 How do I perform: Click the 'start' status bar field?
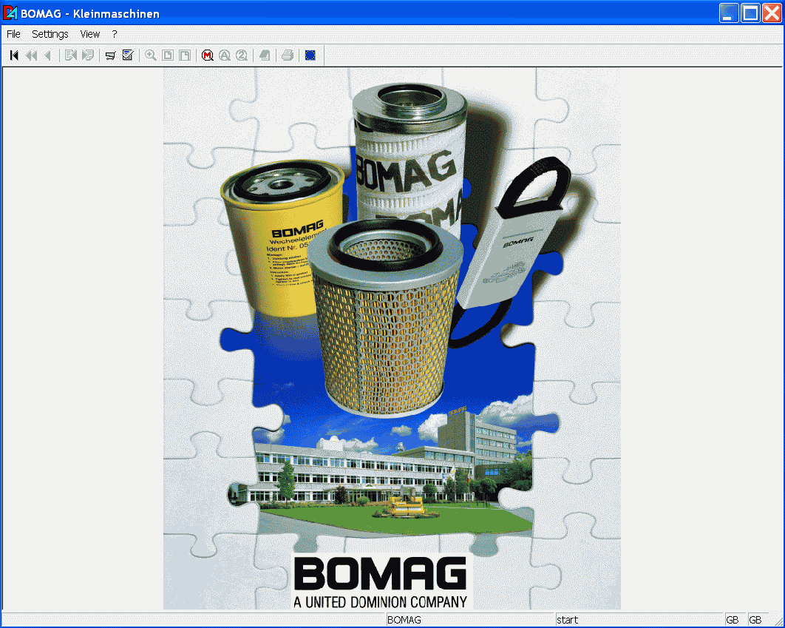click(639, 620)
